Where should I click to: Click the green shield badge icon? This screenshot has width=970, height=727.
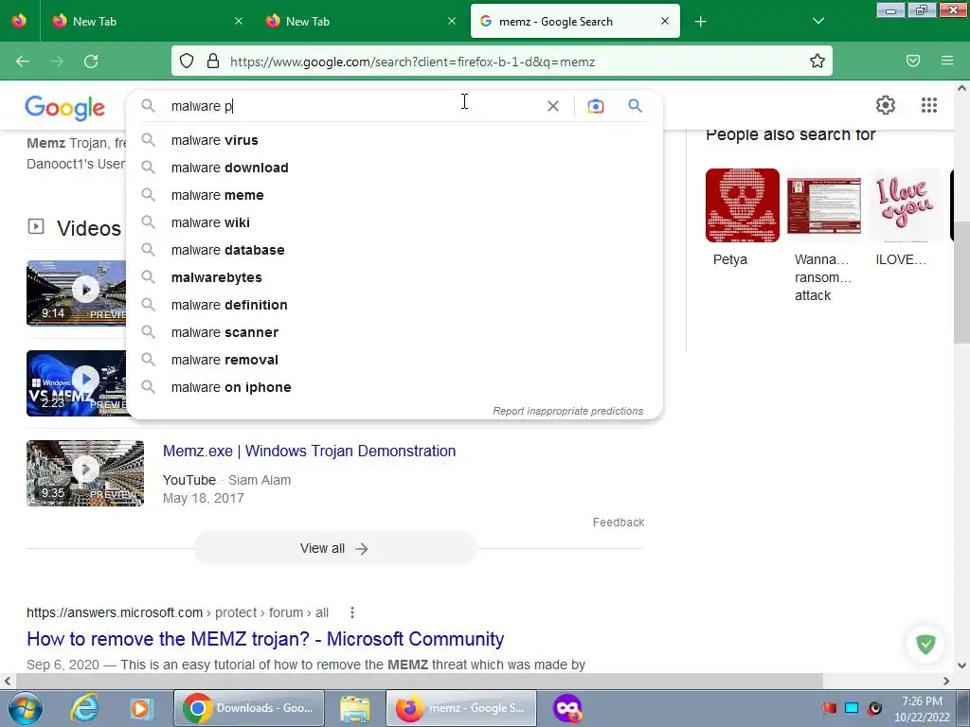click(x=925, y=644)
